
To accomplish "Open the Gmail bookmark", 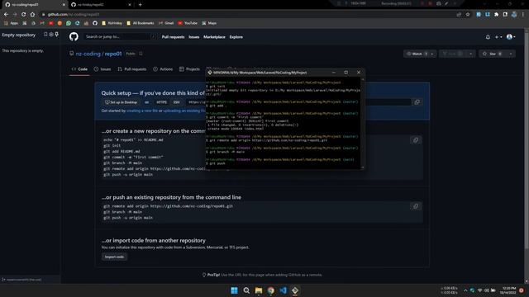I will coord(166,23).
